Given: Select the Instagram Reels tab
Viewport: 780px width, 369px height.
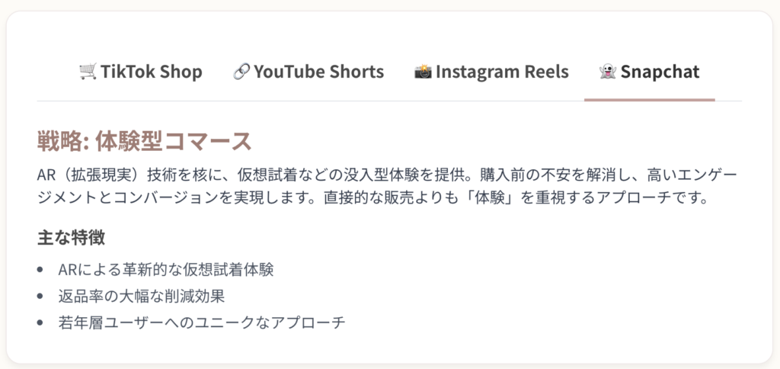Looking at the screenshot, I should (491, 72).
